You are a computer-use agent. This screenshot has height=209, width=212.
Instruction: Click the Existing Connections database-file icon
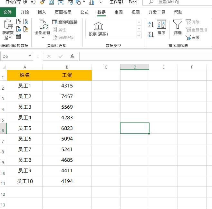pos(26,29)
